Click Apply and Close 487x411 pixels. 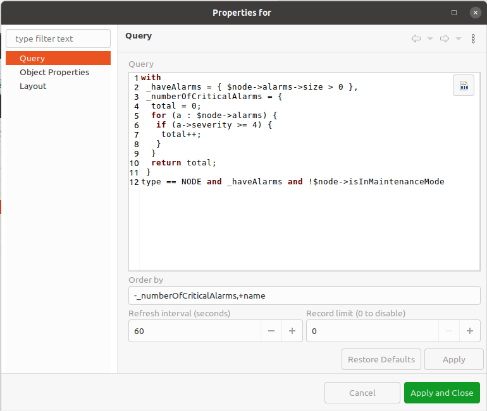pos(442,393)
